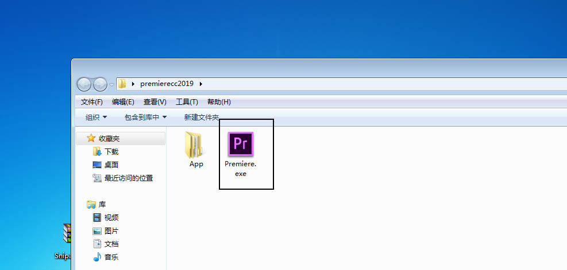The width and height of the screenshot is (567, 270).
Task: Click the Back navigation arrow button
Action: tap(84, 84)
